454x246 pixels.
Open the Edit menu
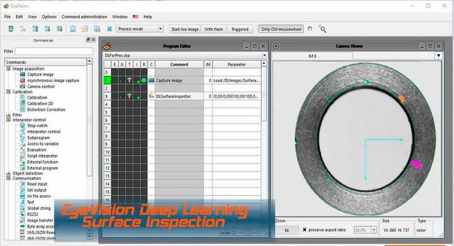point(19,17)
